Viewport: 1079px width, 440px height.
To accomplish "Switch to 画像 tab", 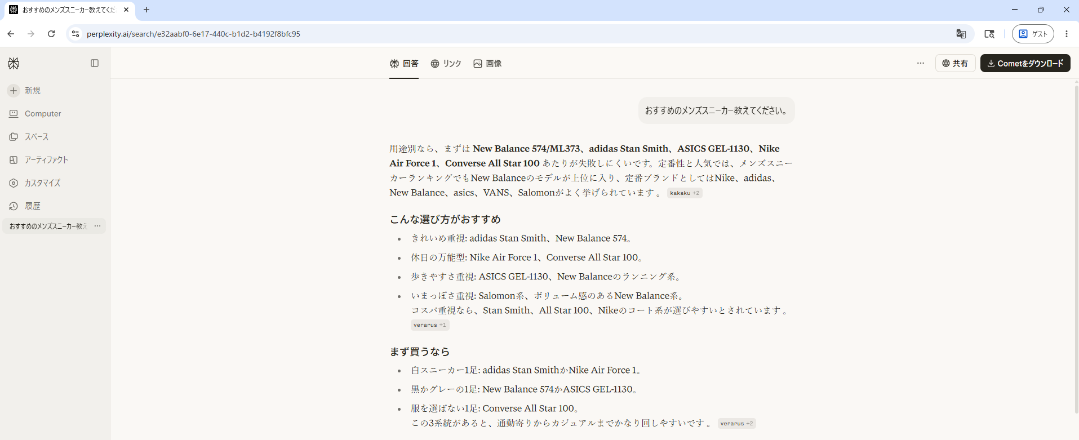I will [487, 64].
